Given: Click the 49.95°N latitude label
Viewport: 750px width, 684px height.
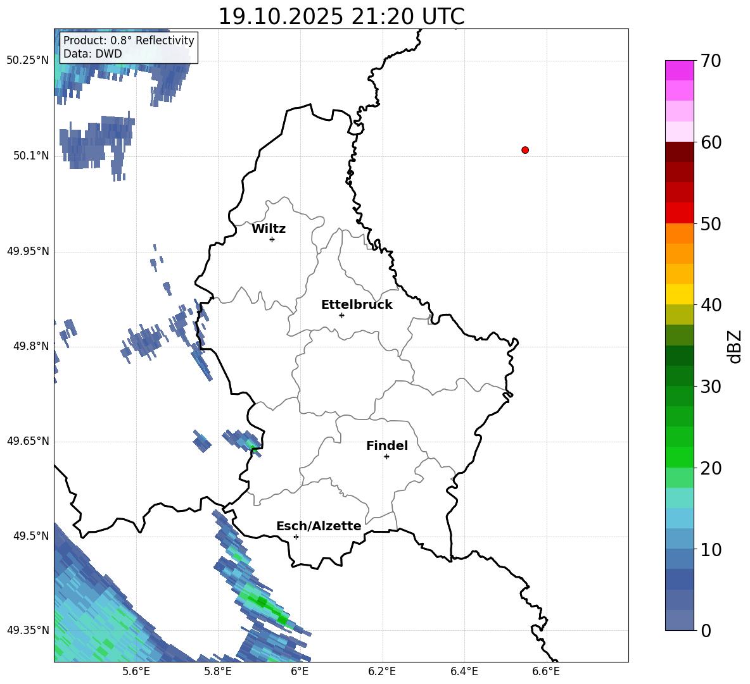Looking at the screenshot, I should [28, 251].
